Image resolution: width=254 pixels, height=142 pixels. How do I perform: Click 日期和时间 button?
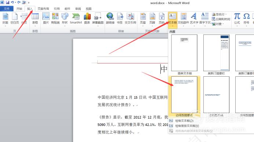click(221, 19)
